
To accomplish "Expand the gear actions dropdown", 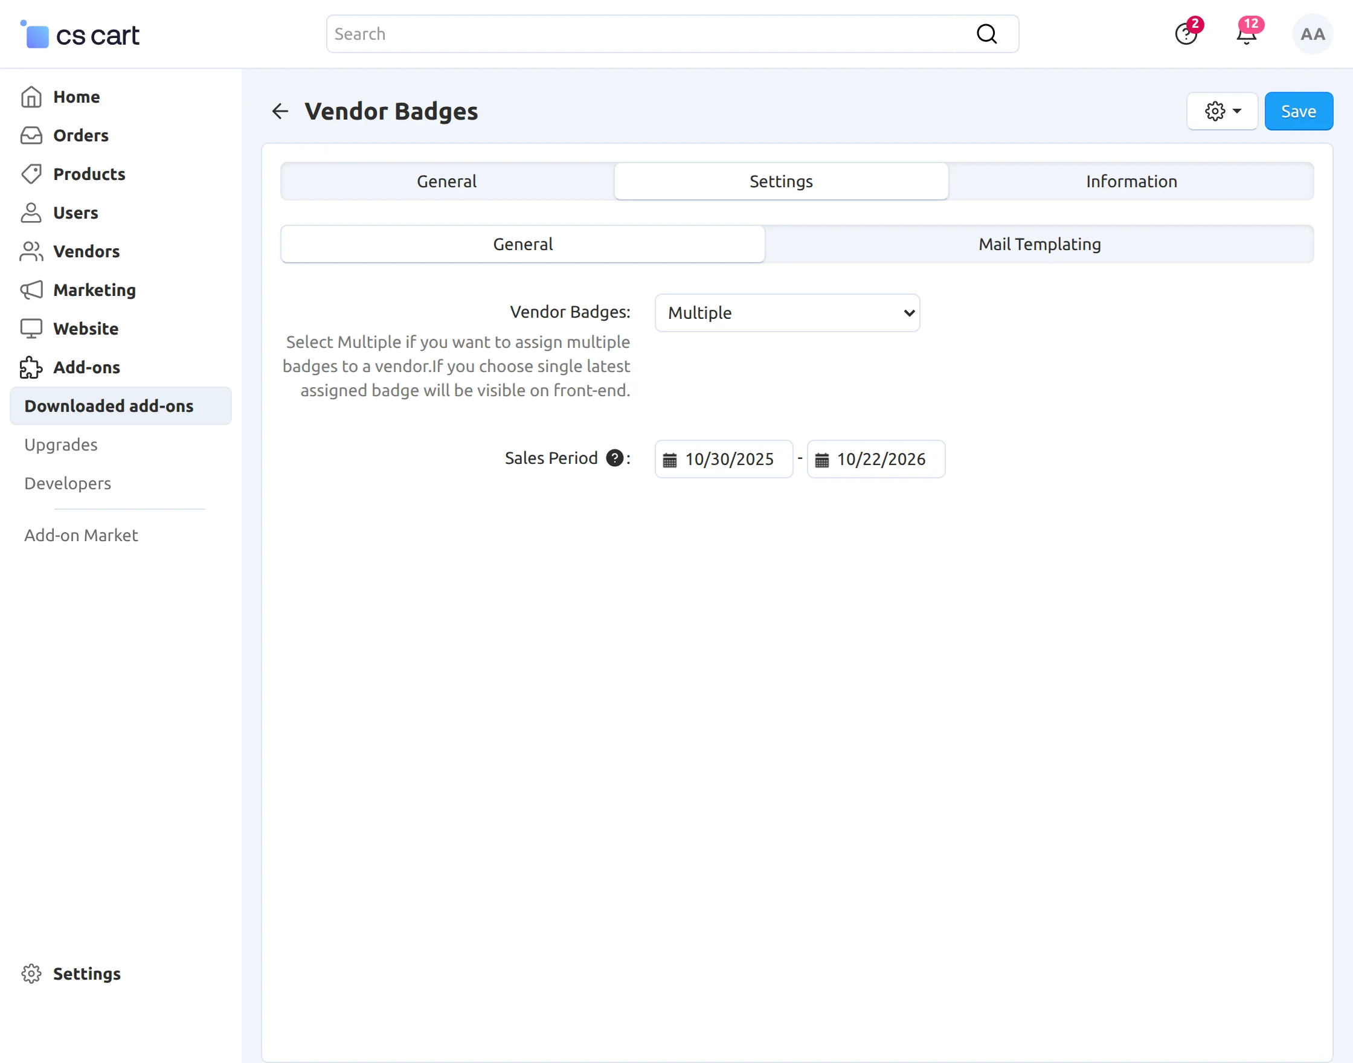I will coord(1222,111).
